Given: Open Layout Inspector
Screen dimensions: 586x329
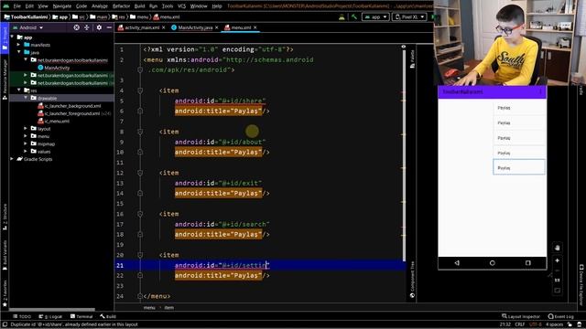Looking at the screenshot, I should point(521,316).
